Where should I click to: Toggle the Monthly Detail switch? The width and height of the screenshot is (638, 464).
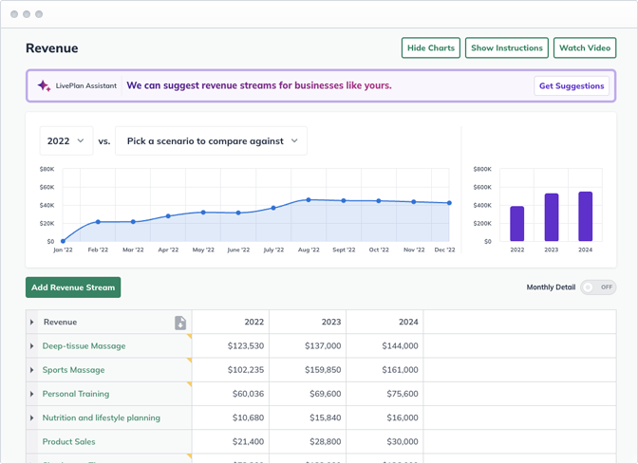coord(598,287)
